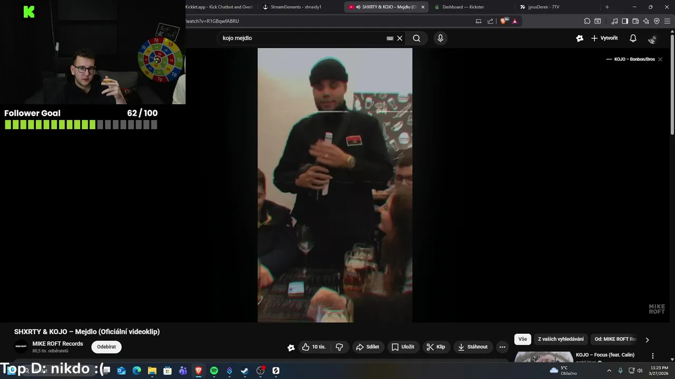Close the SHXRTY & KOJO tab
Screen dimensions: 675x379
pos(422,7)
